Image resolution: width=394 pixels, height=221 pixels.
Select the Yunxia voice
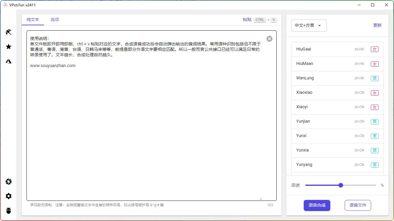click(337, 150)
